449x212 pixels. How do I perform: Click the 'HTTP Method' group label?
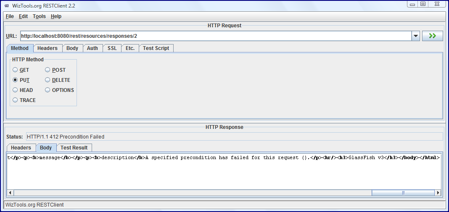point(28,60)
